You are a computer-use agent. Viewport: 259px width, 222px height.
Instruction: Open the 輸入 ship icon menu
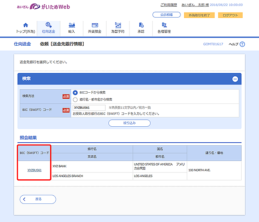point(71,25)
